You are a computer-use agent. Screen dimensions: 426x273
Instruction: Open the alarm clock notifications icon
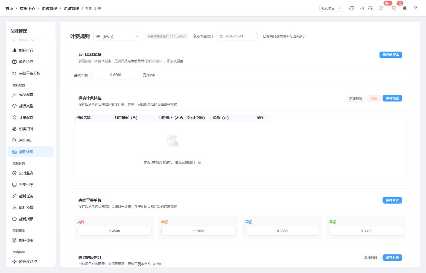[x=394, y=8]
